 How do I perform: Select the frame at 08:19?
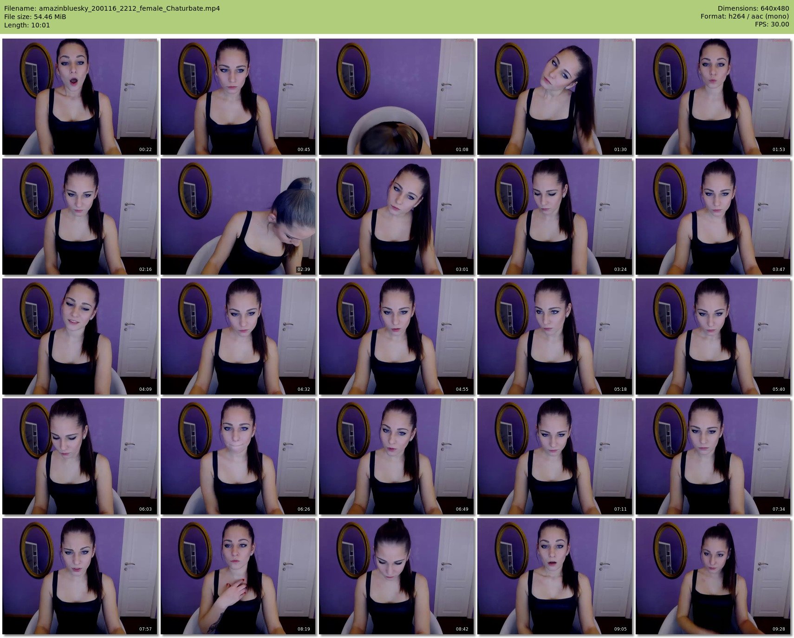click(x=238, y=576)
